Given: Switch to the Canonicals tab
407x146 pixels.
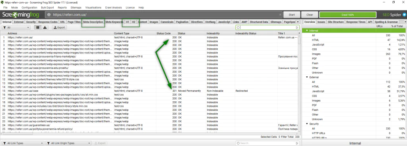Looking at the screenshot, I should [x=167, y=22].
